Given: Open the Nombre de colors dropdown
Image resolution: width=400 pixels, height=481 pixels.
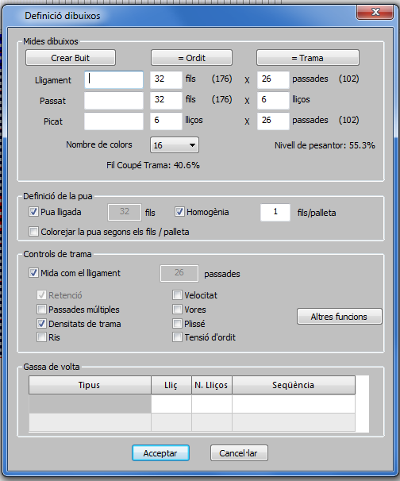Looking at the screenshot, I should (175, 144).
